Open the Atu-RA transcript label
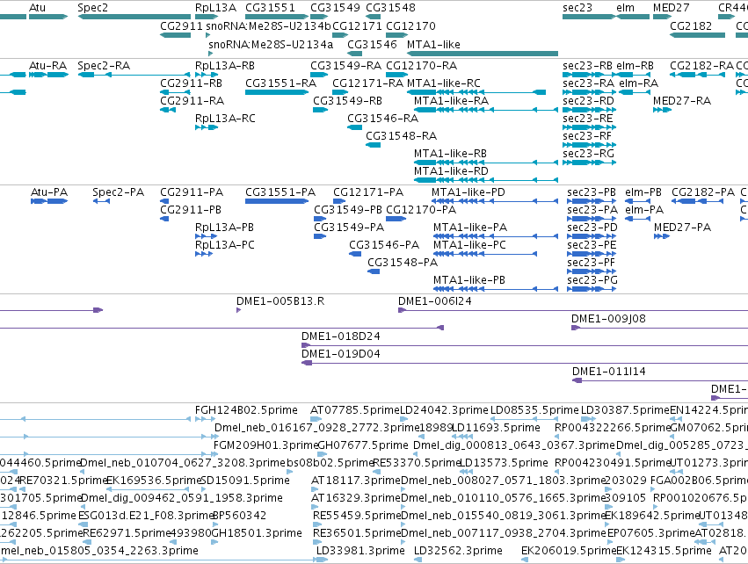The height and width of the screenshot is (564, 748). pos(47,65)
